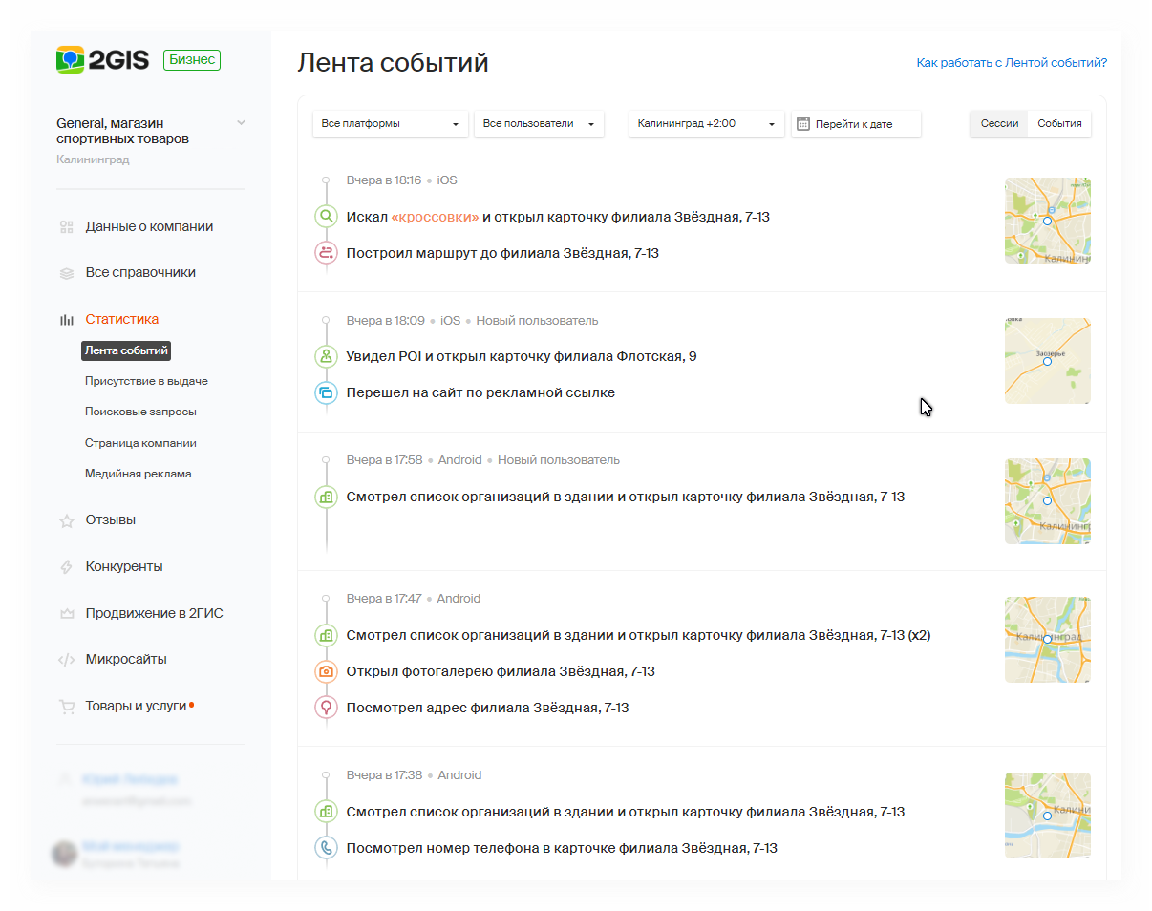Open the Калининград +2:00 timezone dropdown
This screenshot has height=911, width=1152.
(x=706, y=123)
